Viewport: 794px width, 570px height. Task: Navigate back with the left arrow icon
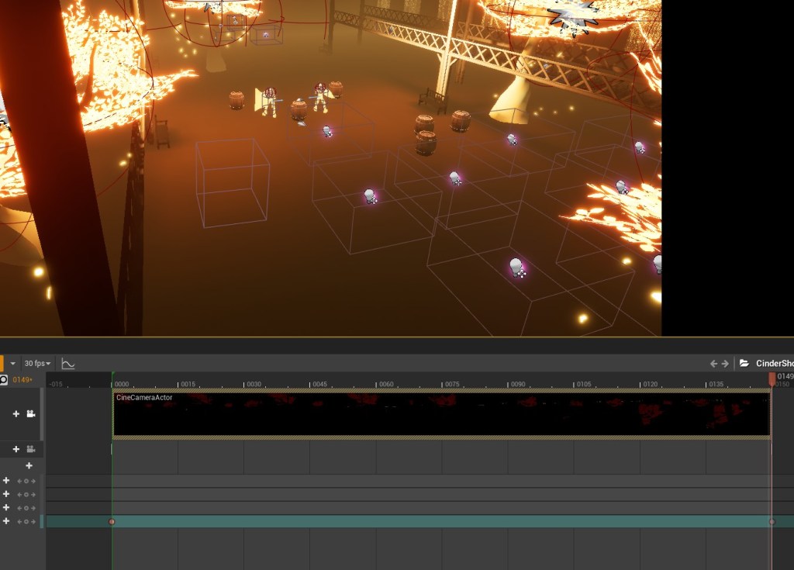(714, 364)
